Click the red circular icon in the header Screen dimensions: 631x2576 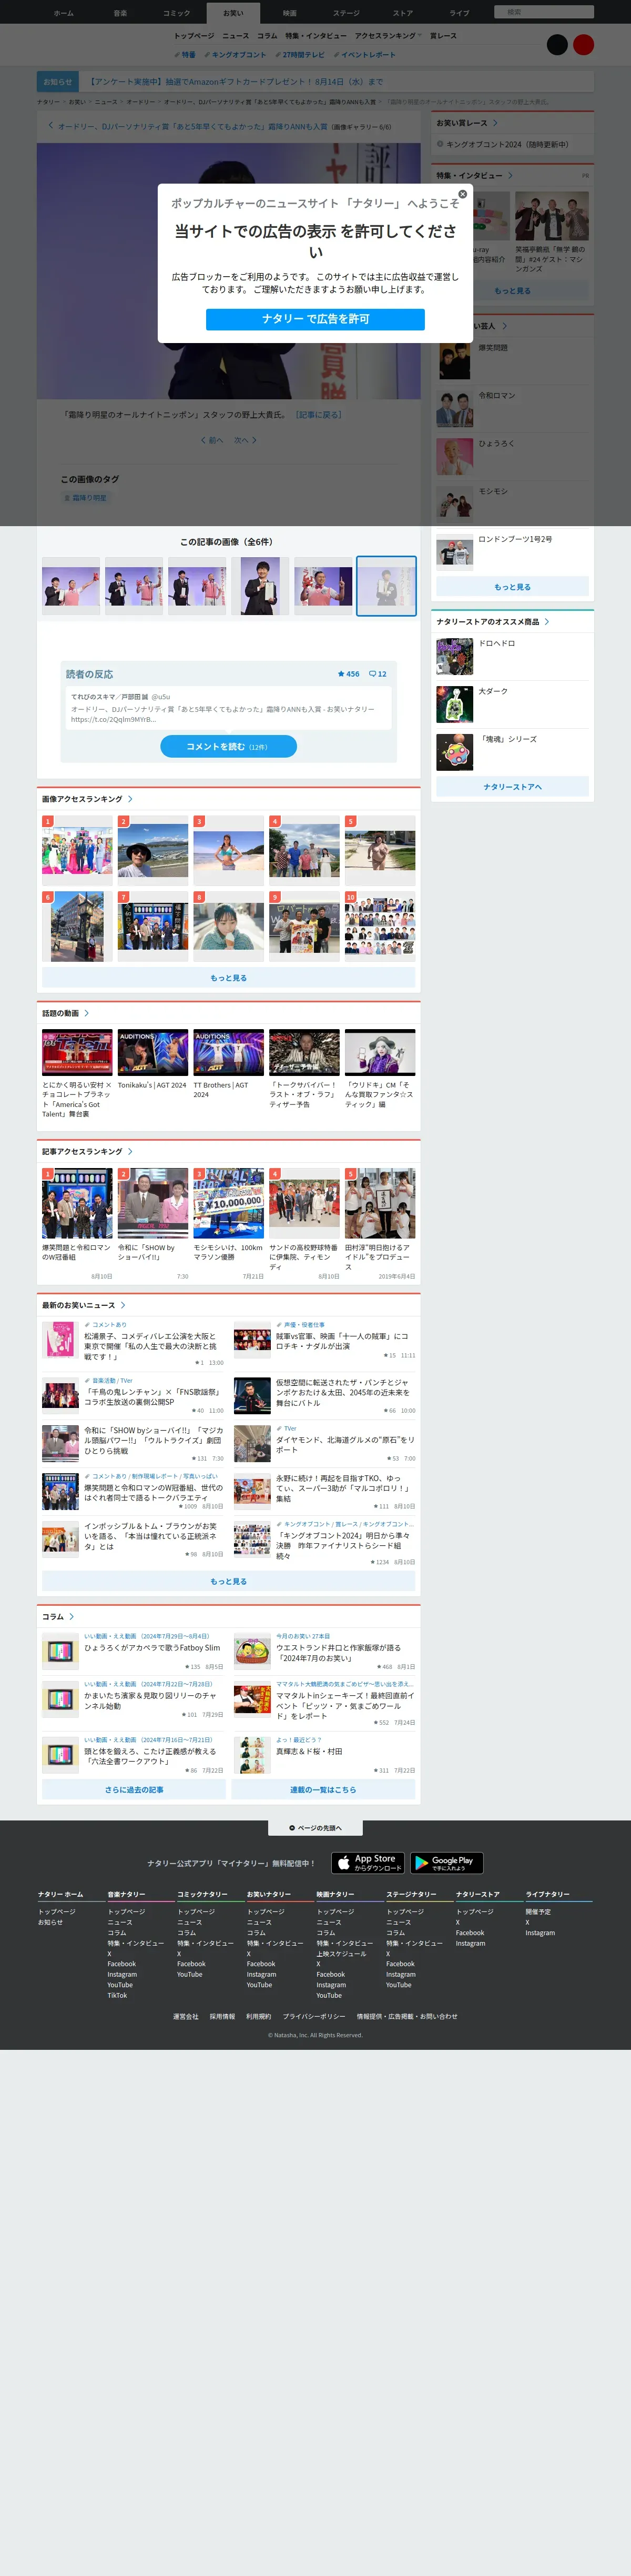point(583,45)
